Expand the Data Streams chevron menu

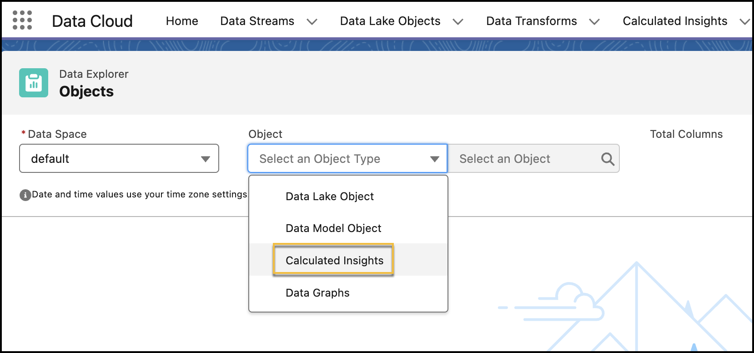[312, 21]
